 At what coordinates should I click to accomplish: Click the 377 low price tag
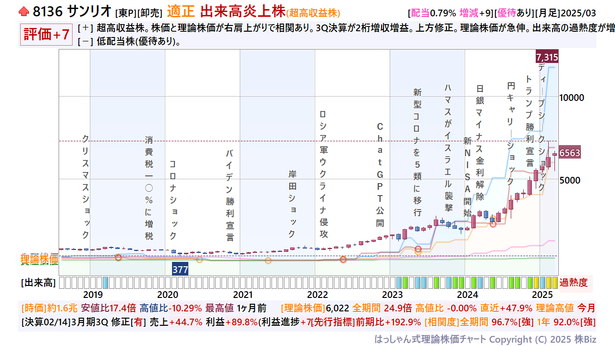[180, 270]
